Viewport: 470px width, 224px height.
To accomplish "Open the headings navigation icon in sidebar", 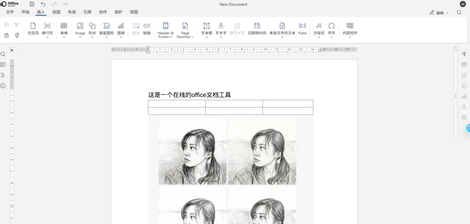I will point(3,75).
